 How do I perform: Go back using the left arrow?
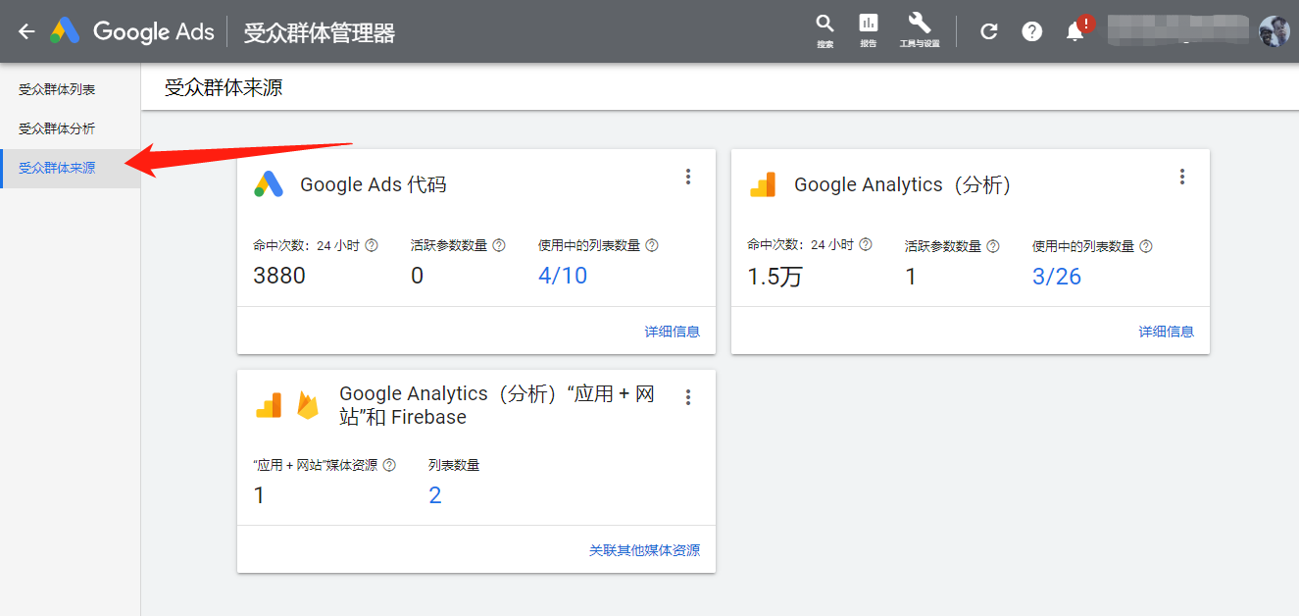pos(25,30)
